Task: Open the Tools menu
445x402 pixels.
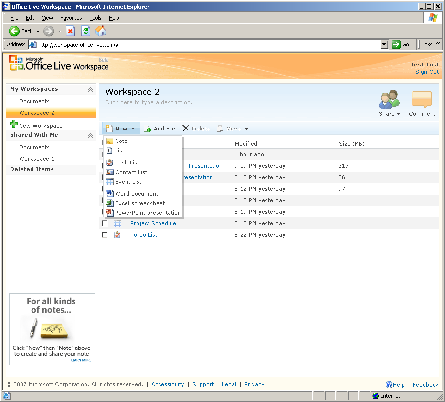Action: (95, 18)
